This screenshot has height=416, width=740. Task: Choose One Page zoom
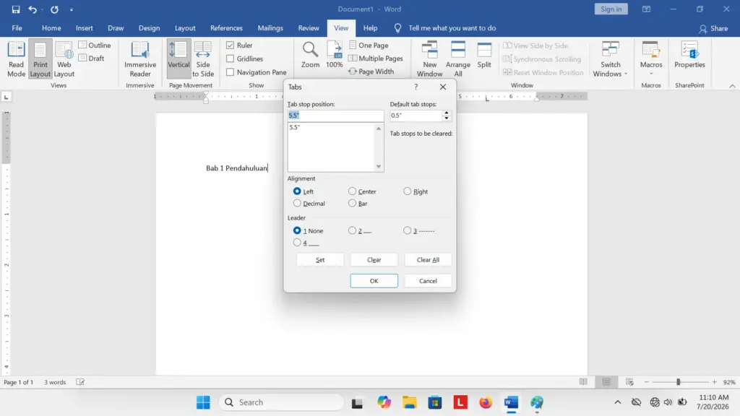369,45
